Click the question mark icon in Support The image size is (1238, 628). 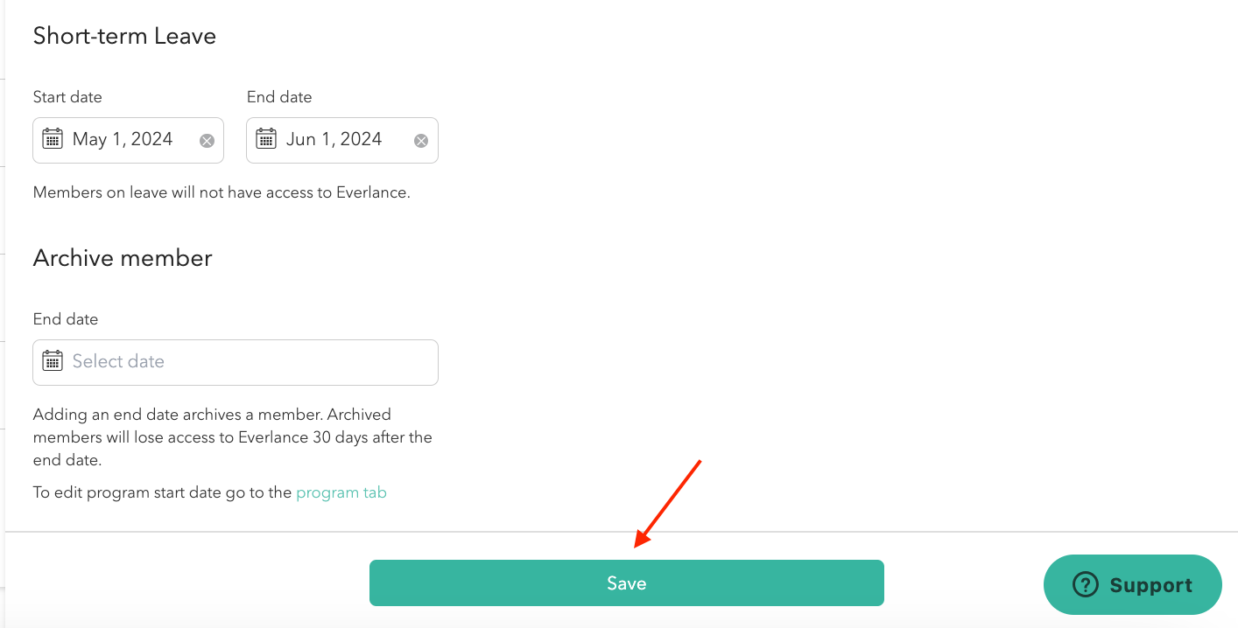(1085, 585)
